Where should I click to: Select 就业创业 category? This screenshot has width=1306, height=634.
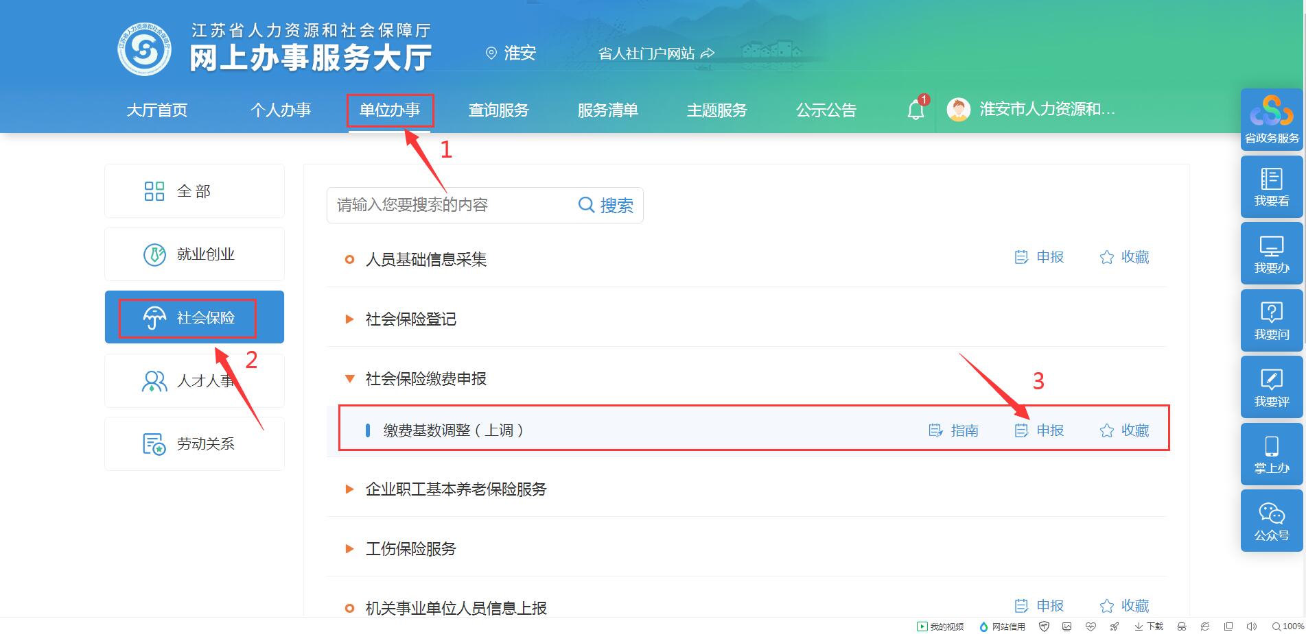[x=194, y=254]
